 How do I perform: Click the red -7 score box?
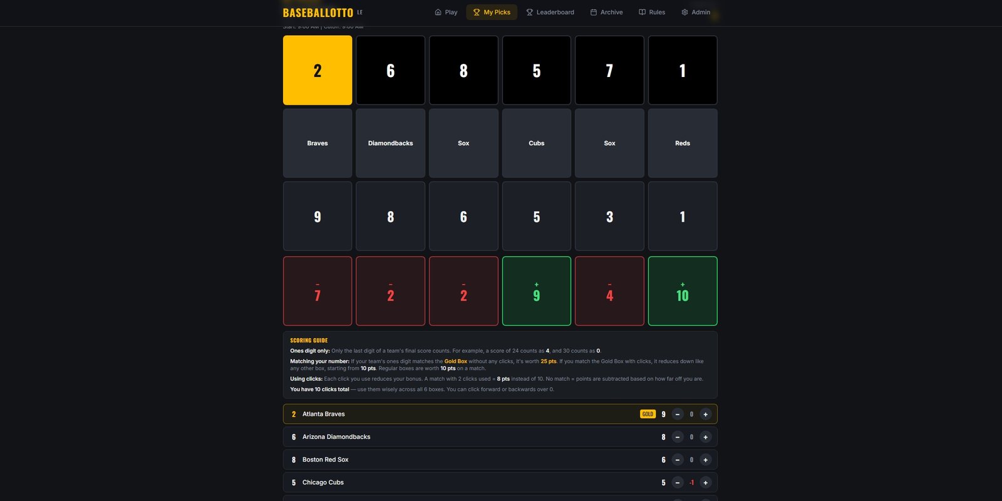[318, 291]
